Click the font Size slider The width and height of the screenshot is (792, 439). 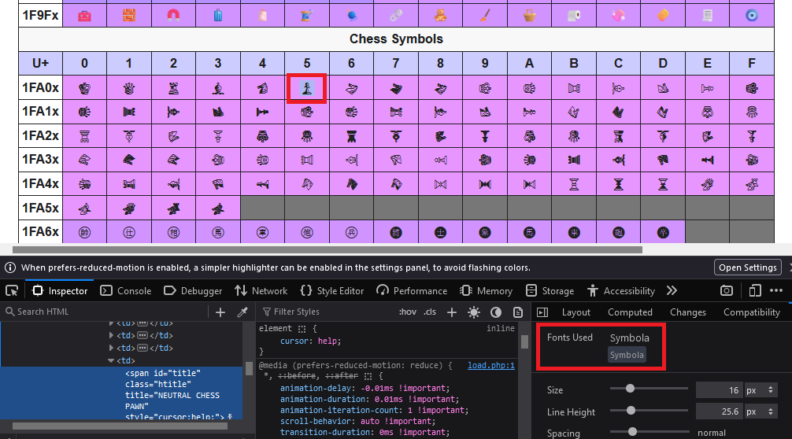coord(630,388)
